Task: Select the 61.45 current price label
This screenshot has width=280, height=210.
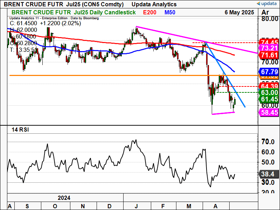Action: point(269,99)
